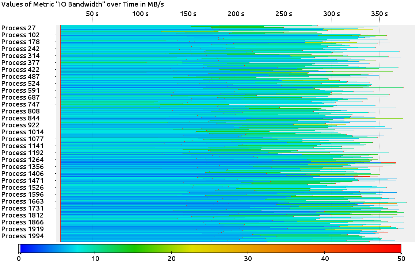Select Process 1406 in the list

click(22, 174)
